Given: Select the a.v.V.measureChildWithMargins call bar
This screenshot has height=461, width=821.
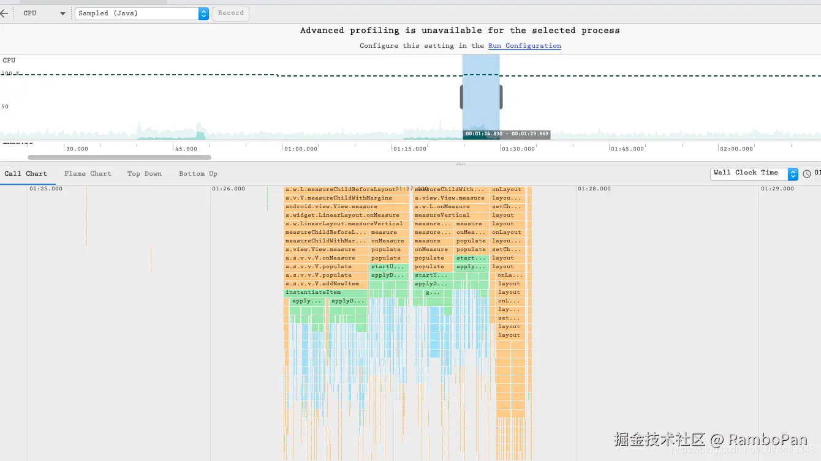Looking at the screenshot, I should click(347, 198).
